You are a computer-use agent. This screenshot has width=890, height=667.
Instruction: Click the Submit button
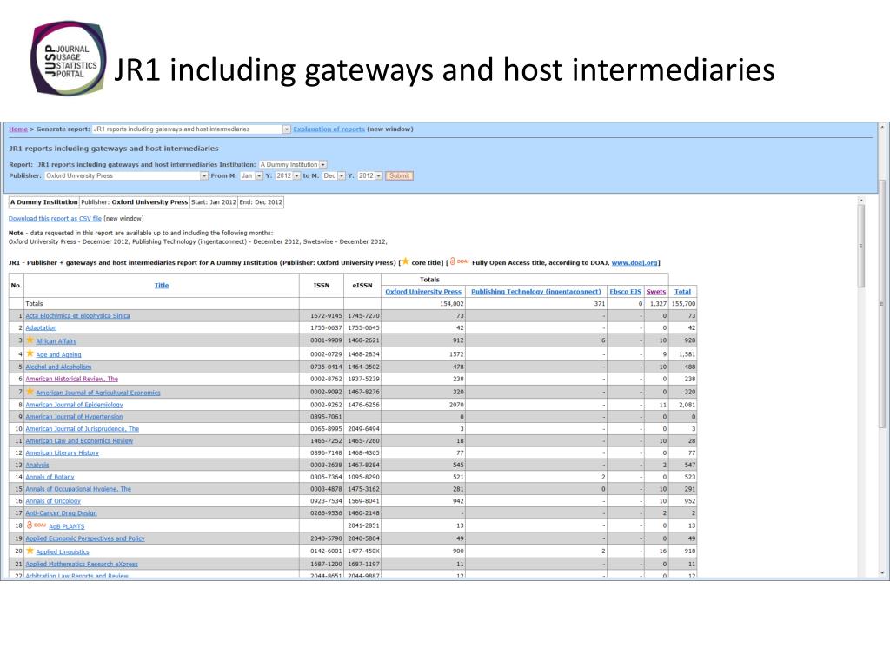pyautogui.click(x=400, y=175)
